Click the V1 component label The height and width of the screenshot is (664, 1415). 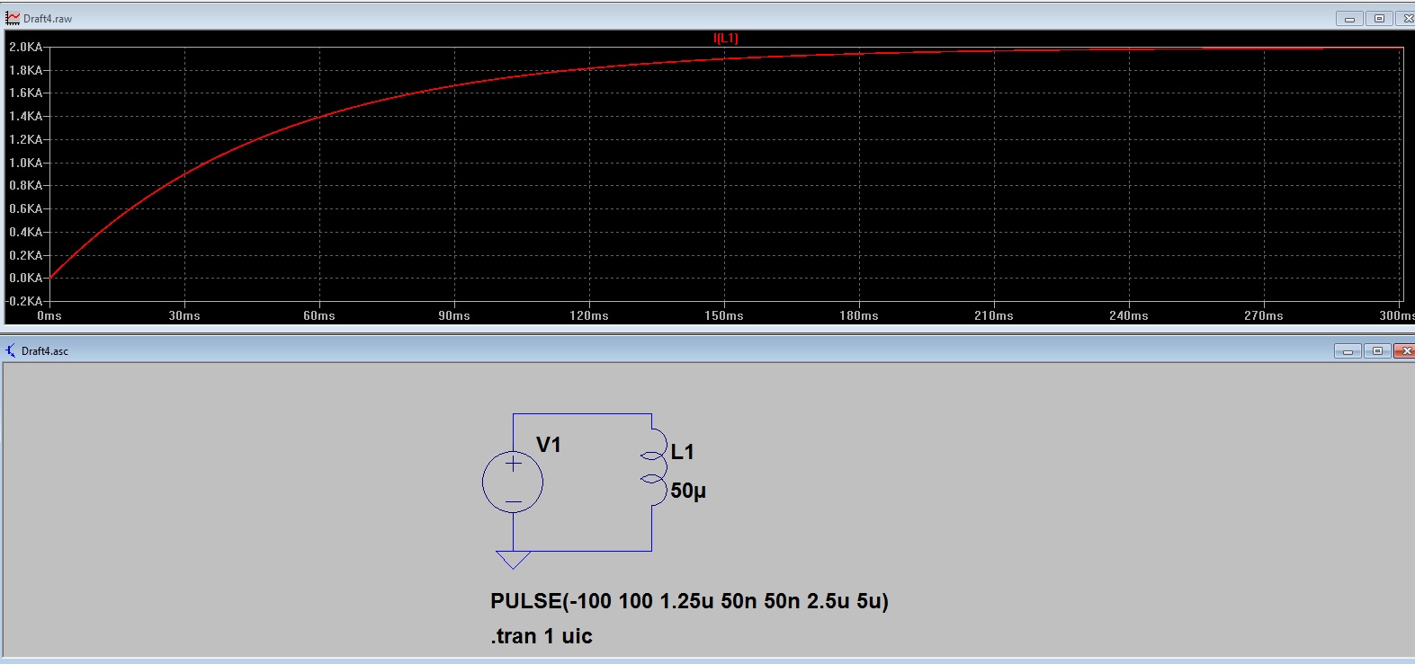pyautogui.click(x=549, y=445)
